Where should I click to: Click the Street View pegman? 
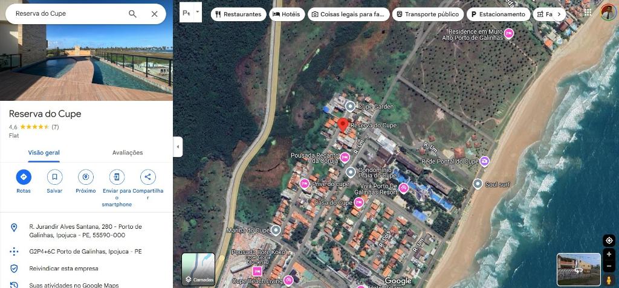point(609,280)
